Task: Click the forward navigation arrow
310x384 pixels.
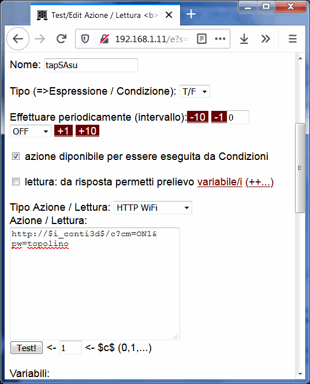Action: [40, 39]
